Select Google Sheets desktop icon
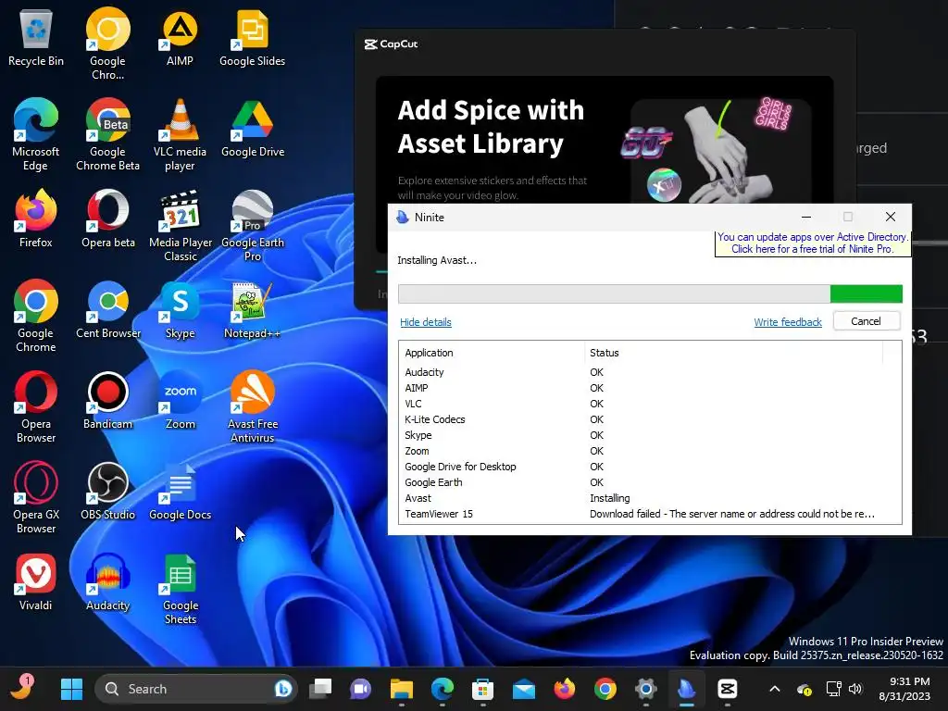This screenshot has width=948, height=711. click(181, 589)
